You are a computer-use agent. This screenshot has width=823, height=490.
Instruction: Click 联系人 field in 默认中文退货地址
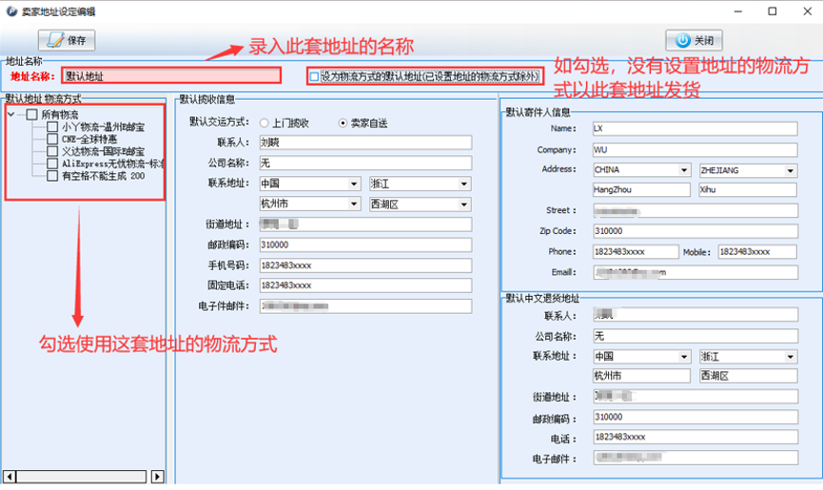pyautogui.click(x=696, y=315)
